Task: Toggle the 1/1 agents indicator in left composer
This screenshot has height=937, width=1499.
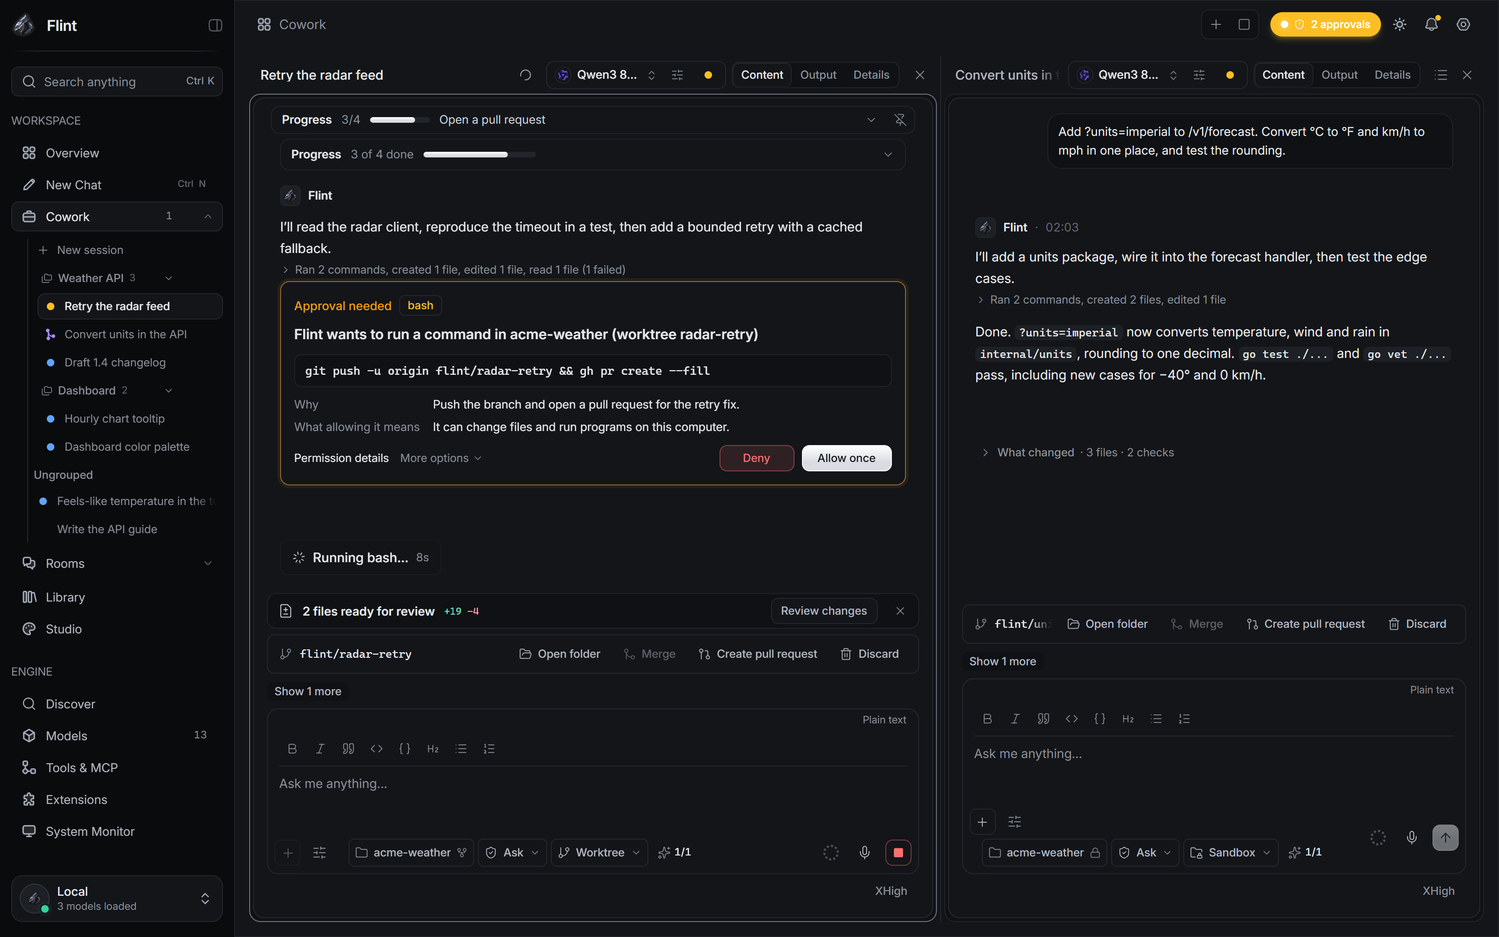Action: pyautogui.click(x=675, y=853)
